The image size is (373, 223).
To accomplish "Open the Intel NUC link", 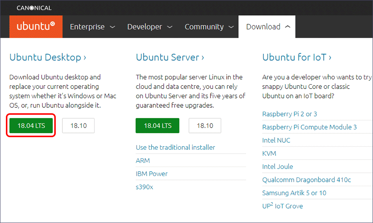I will pos(276,140).
